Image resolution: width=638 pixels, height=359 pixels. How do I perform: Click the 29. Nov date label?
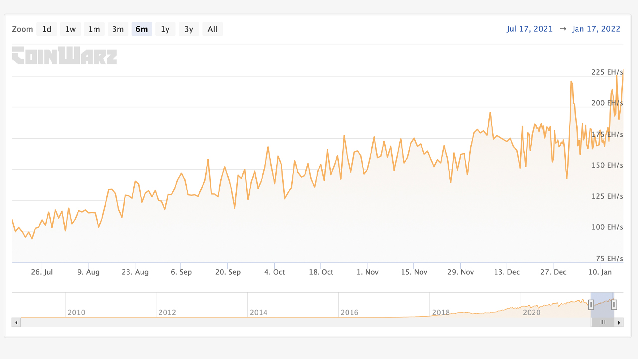tap(461, 272)
